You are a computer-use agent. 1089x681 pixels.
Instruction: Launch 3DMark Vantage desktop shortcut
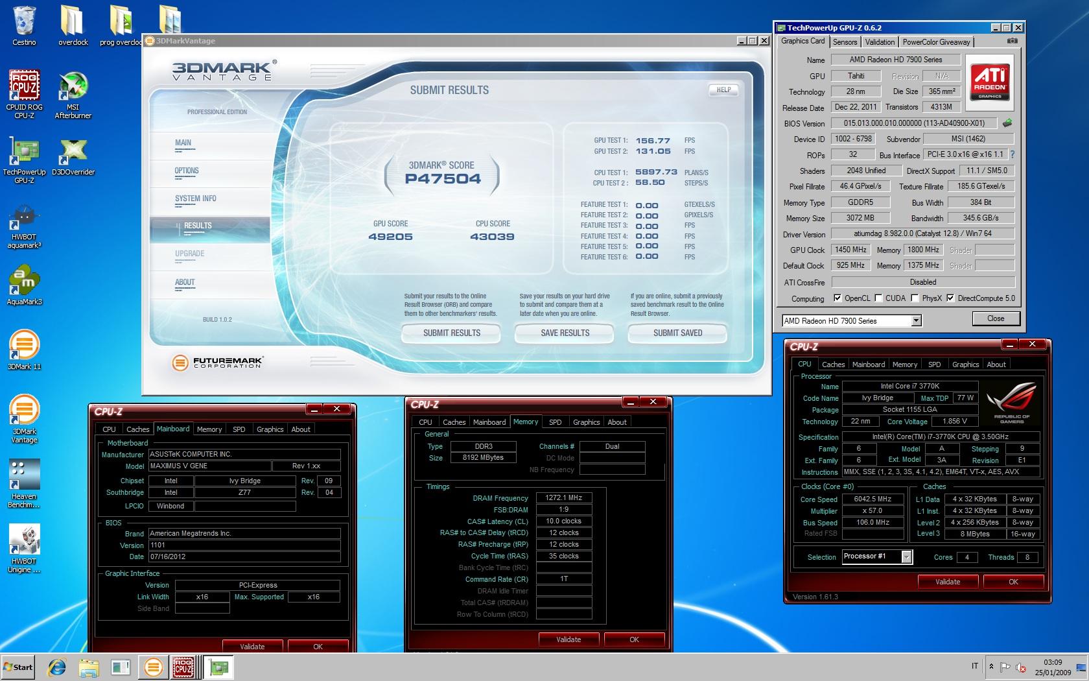[x=24, y=419]
